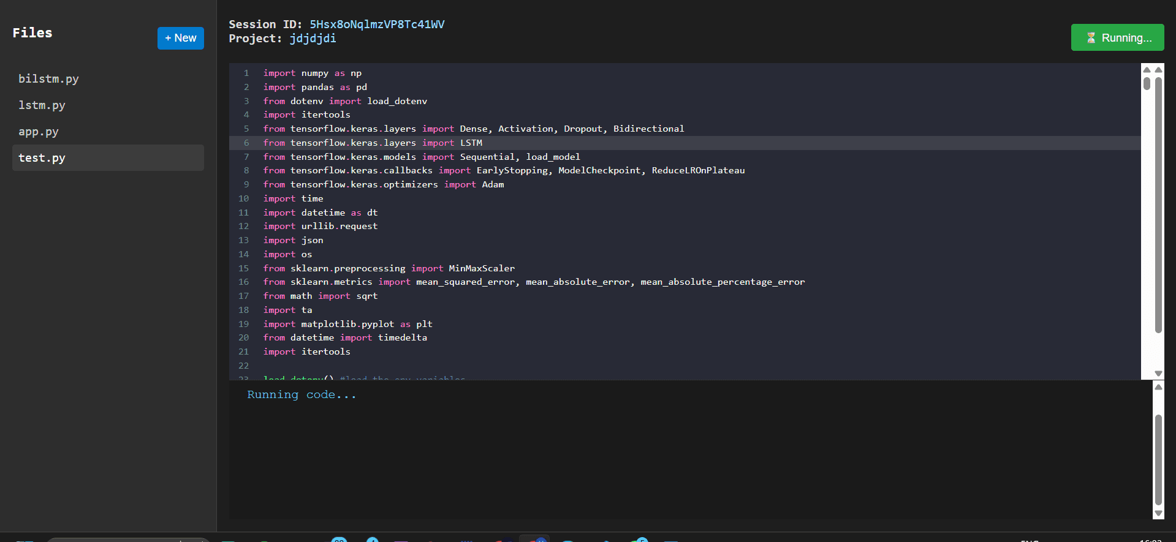Screen dimensions: 1176x542
Task: Click the 'Bidirectional' word on line 5
Action: [x=648, y=129]
